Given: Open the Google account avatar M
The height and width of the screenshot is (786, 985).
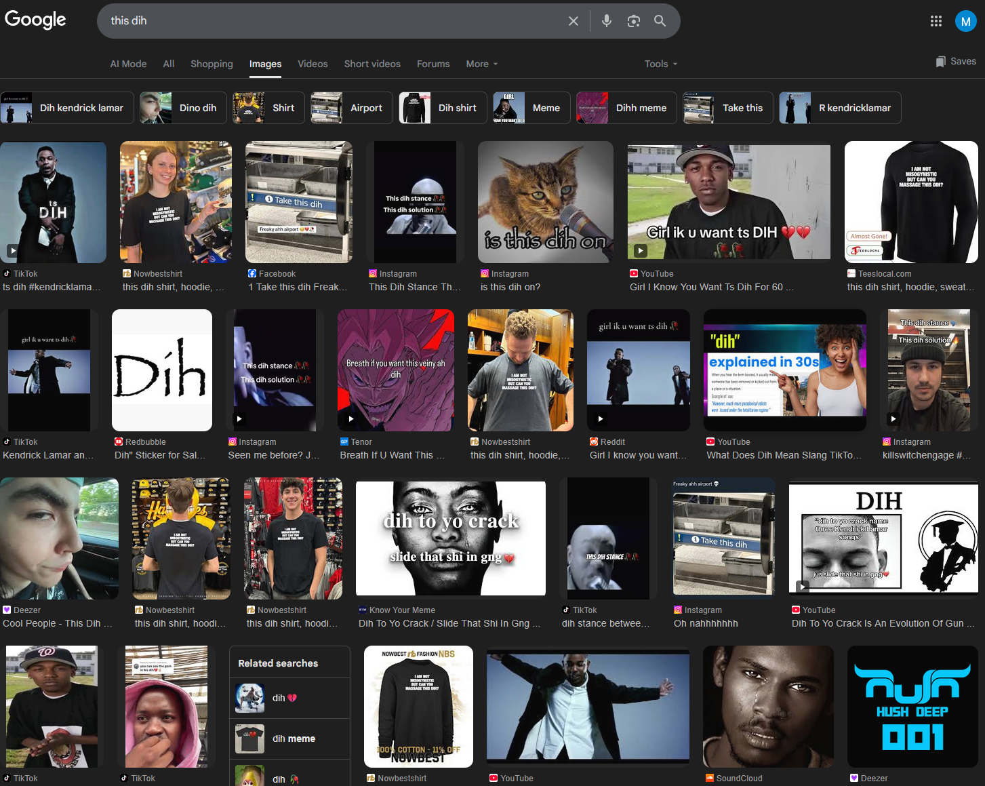Looking at the screenshot, I should click(965, 21).
